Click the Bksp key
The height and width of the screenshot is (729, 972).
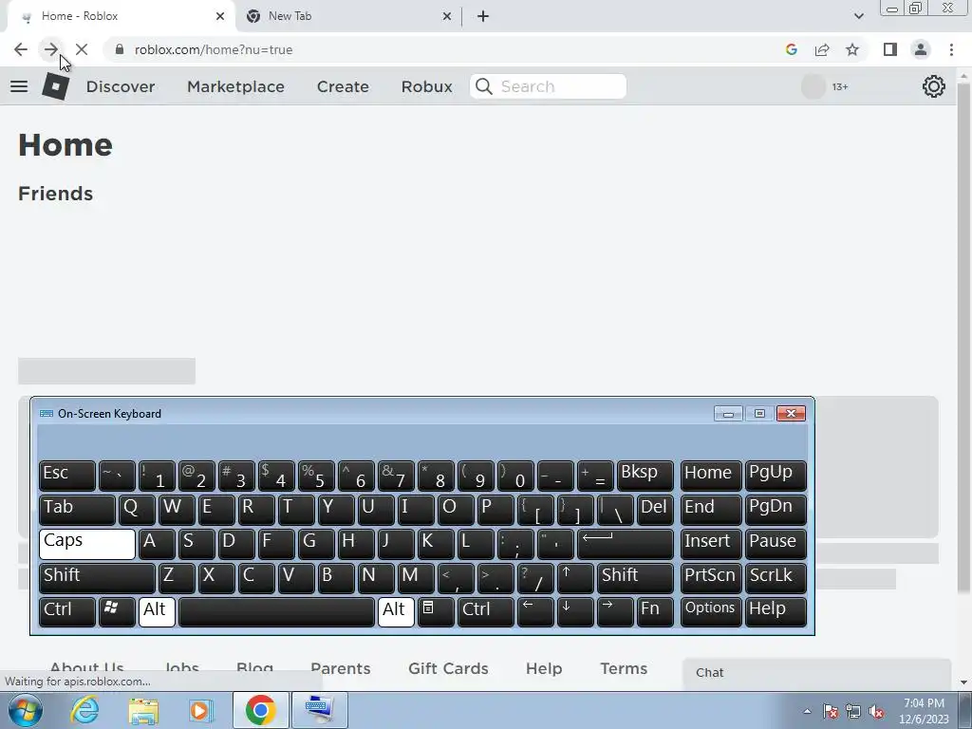645,476
